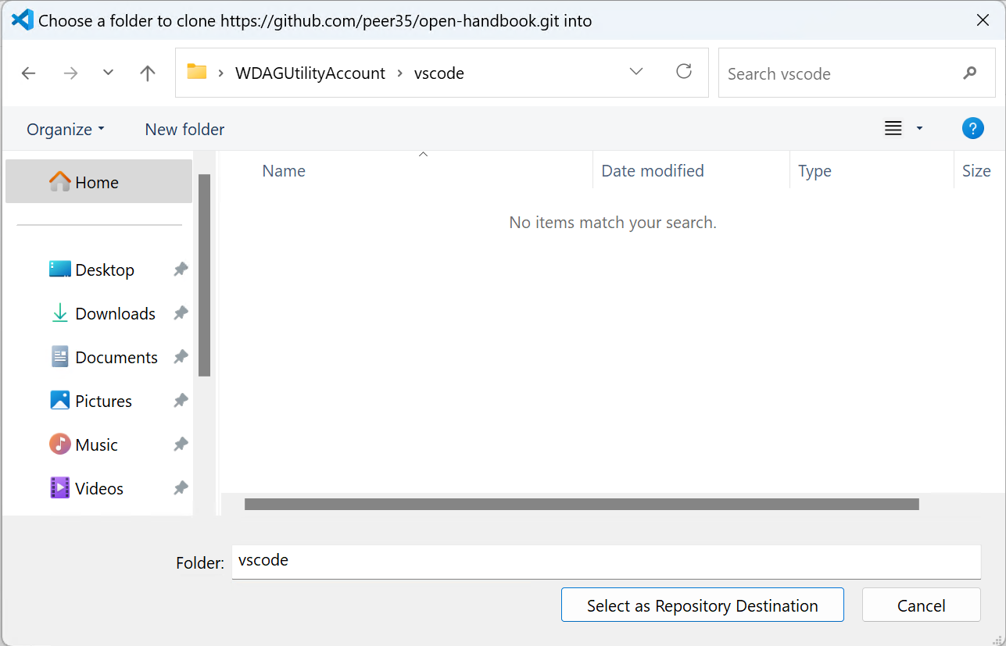Refresh the vscode folder view

click(x=684, y=73)
